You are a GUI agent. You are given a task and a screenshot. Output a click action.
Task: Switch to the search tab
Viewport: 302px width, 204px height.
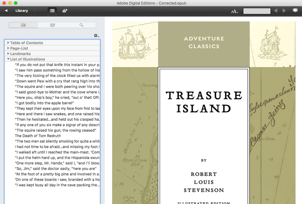point(81,25)
